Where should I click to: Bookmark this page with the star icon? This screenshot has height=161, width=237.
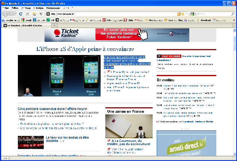[x=183, y=14]
